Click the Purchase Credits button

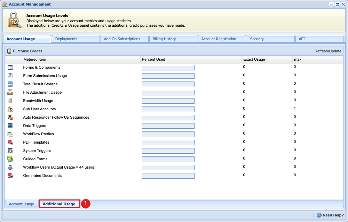[x=25, y=51]
